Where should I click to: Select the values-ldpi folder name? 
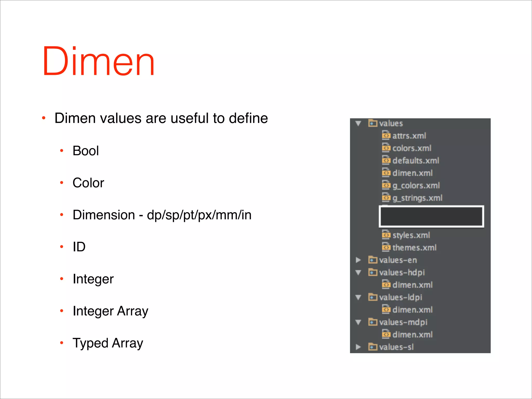click(x=401, y=297)
